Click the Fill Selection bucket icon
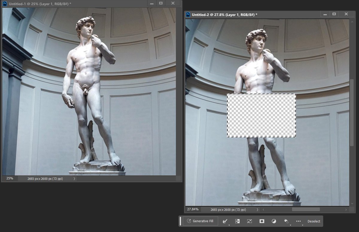359x232 pixels. click(x=286, y=221)
